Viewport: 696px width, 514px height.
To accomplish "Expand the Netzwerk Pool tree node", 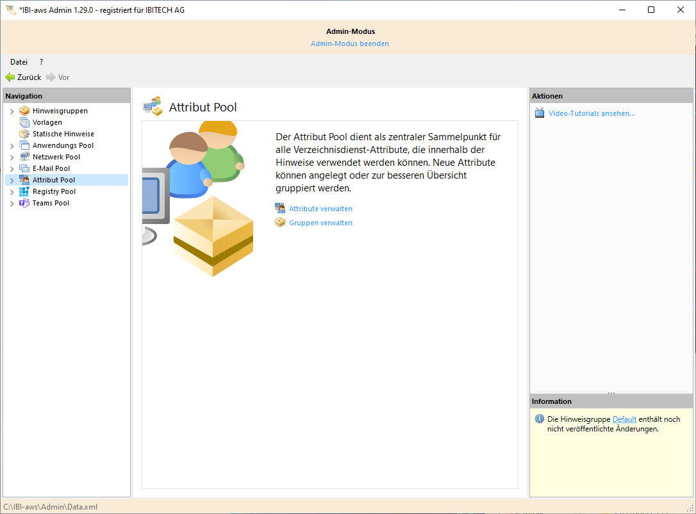I will (12, 157).
